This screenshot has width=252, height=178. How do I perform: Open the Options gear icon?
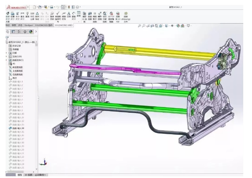click(77, 7)
